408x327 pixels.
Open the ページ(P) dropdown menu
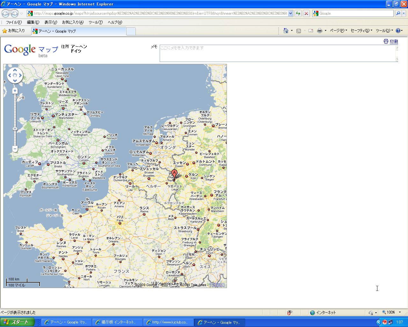click(338, 31)
